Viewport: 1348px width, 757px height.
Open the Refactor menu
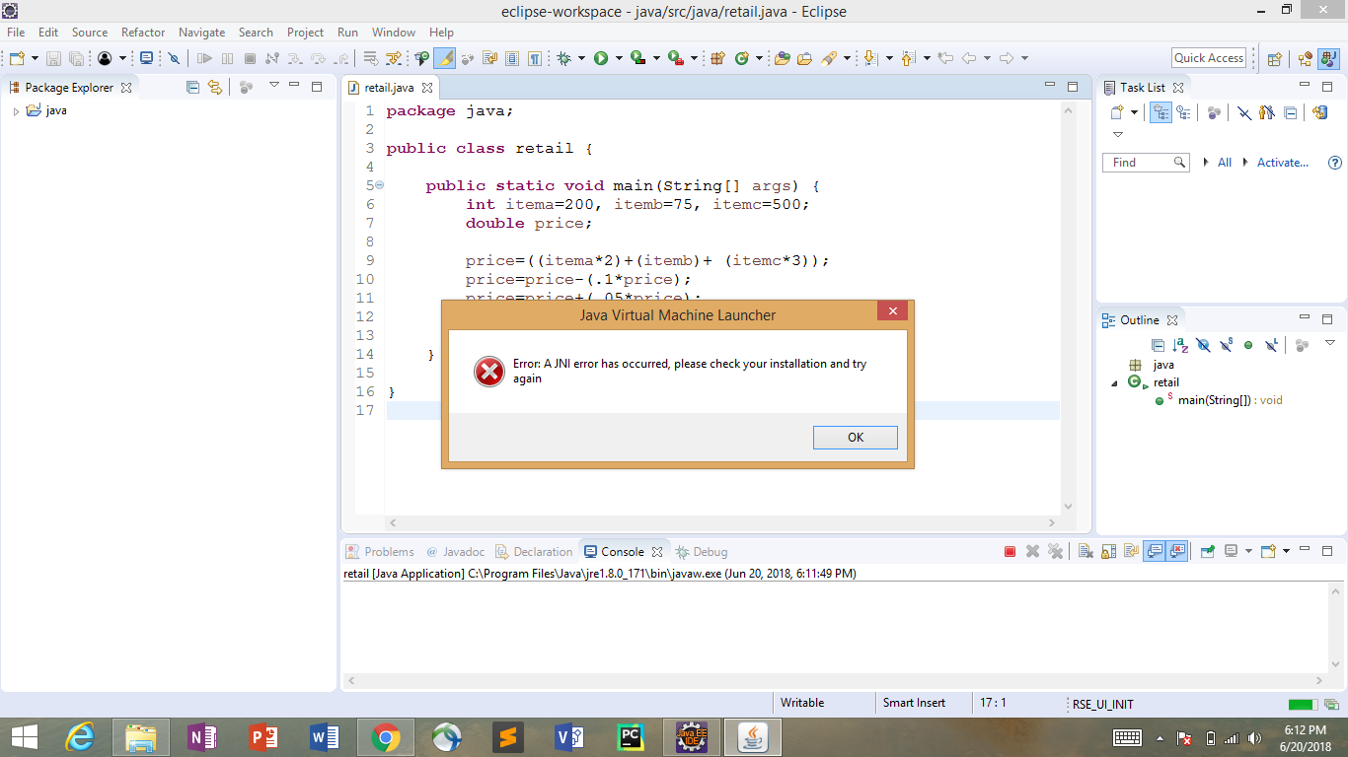[143, 33]
